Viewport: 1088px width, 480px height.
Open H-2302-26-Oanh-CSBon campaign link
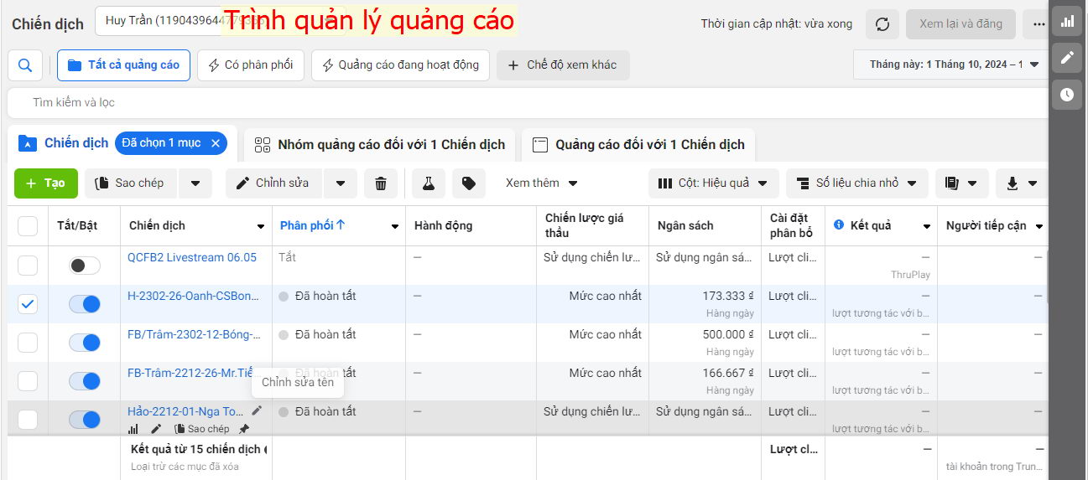tap(194, 296)
